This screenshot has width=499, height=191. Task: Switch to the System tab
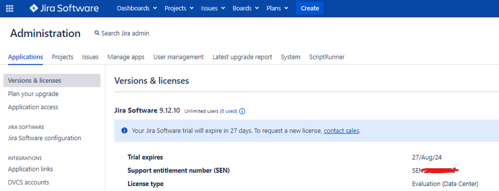click(x=291, y=57)
